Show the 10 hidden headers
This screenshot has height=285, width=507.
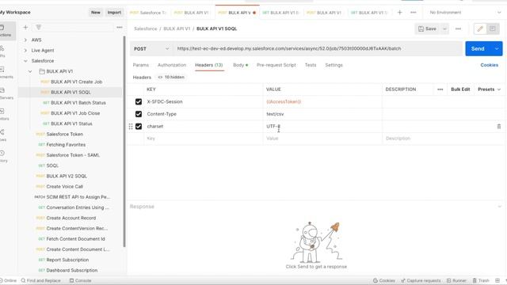(171, 78)
